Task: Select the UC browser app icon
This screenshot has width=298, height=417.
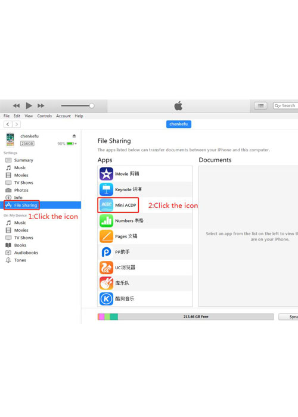Action: [106, 267]
